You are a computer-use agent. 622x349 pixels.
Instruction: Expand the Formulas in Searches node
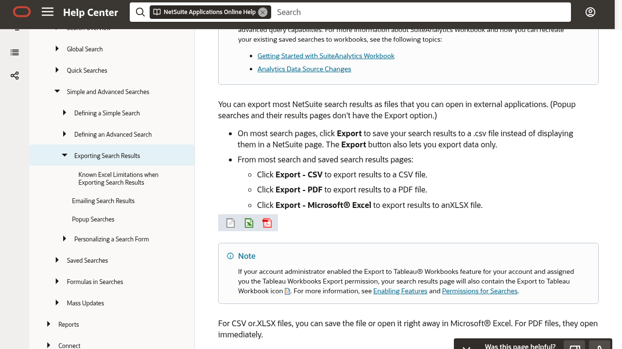57,282
